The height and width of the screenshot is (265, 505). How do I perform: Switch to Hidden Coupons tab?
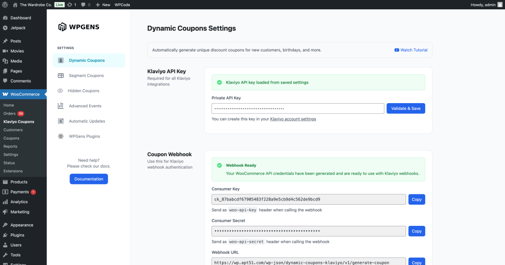tap(89, 91)
